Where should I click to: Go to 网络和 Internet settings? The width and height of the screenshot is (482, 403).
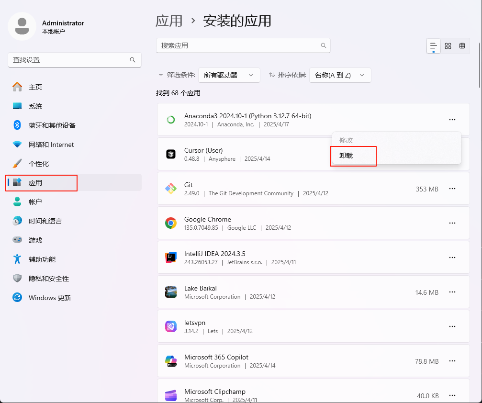[74, 145]
